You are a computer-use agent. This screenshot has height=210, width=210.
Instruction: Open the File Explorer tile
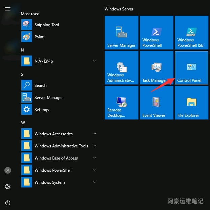[191, 103]
